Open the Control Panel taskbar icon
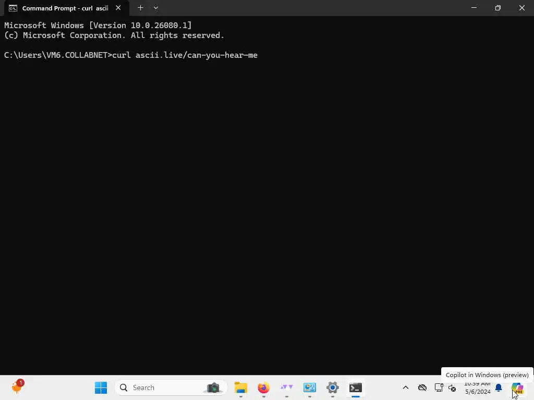Image resolution: width=534 pixels, height=400 pixels. click(310, 387)
